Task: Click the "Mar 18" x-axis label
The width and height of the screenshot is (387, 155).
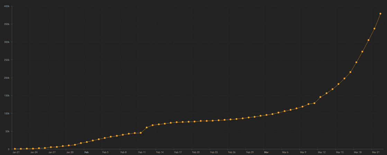Action: point(358,152)
